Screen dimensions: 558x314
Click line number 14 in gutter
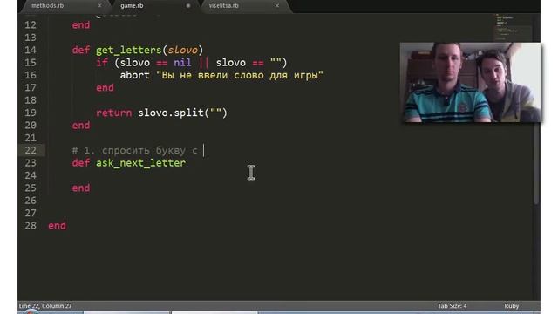tap(31, 51)
